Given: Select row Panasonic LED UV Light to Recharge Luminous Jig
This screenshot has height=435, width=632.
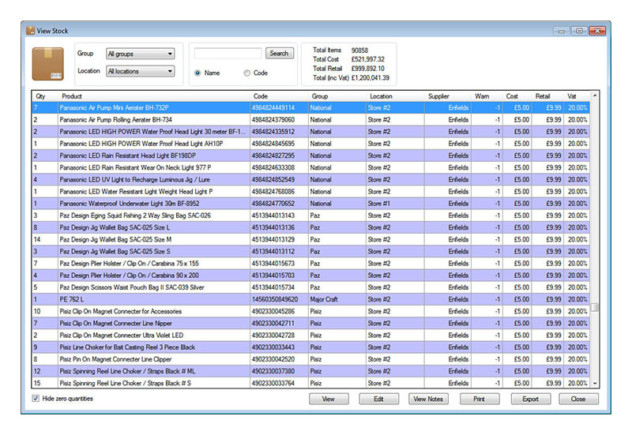Looking at the screenshot, I should click(310, 180).
